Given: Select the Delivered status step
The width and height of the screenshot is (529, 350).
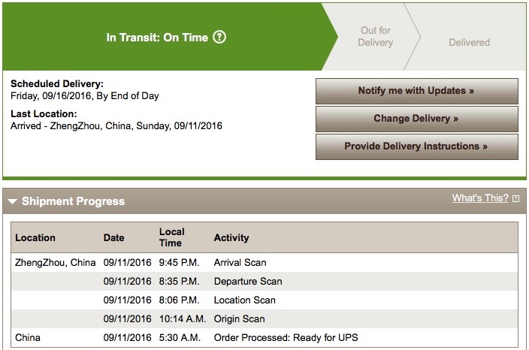Looking at the screenshot, I should [x=469, y=43].
